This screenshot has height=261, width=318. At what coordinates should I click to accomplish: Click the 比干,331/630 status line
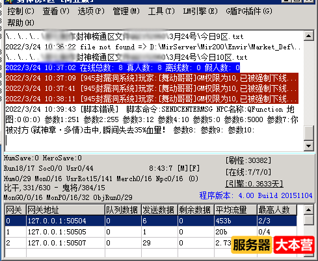pyautogui.click(x=55, y=188)
